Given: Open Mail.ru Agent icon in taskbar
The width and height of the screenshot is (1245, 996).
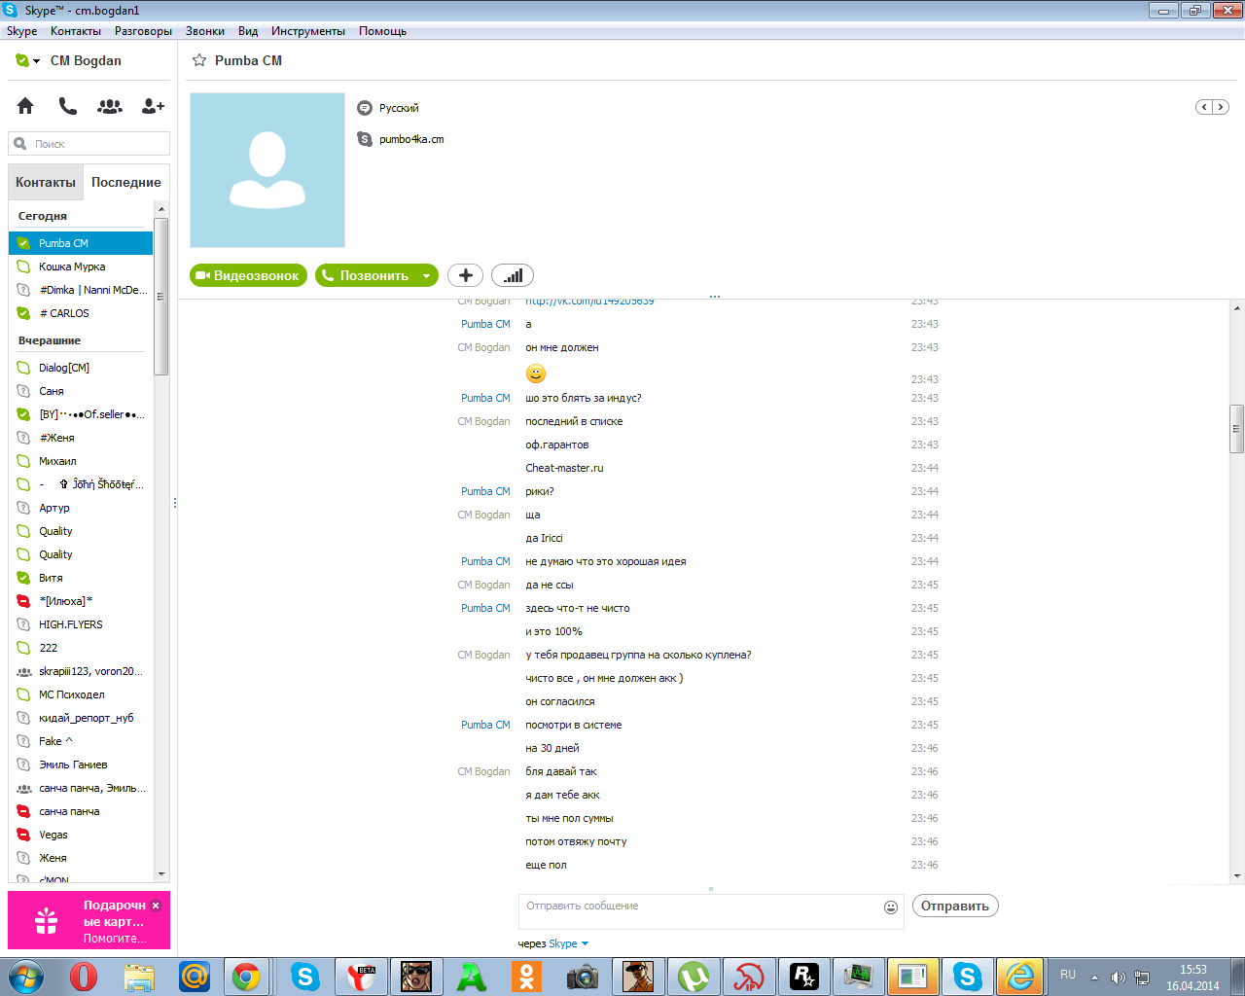Looking at the screenshot, I should point(195,976).
